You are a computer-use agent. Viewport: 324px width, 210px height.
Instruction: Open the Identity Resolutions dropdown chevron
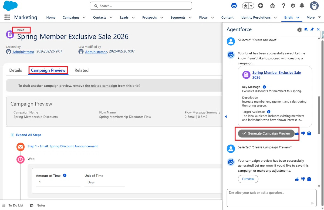click(275, 18)
